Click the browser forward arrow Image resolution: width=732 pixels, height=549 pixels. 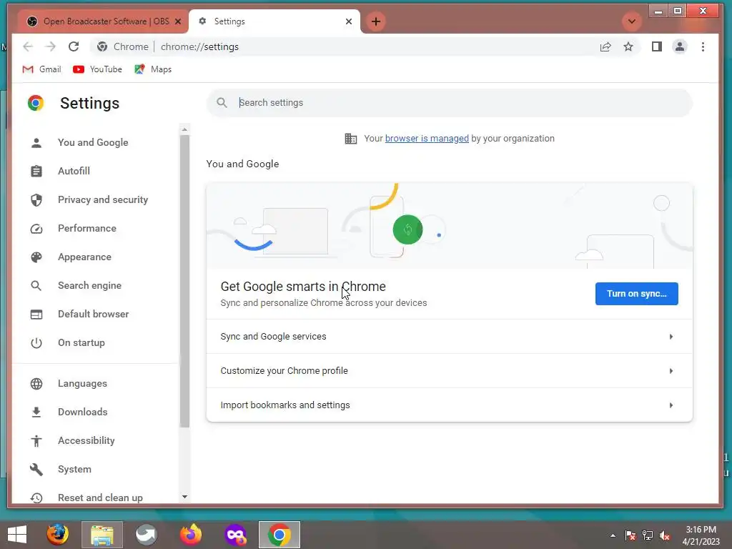click(x=51, y=46)
